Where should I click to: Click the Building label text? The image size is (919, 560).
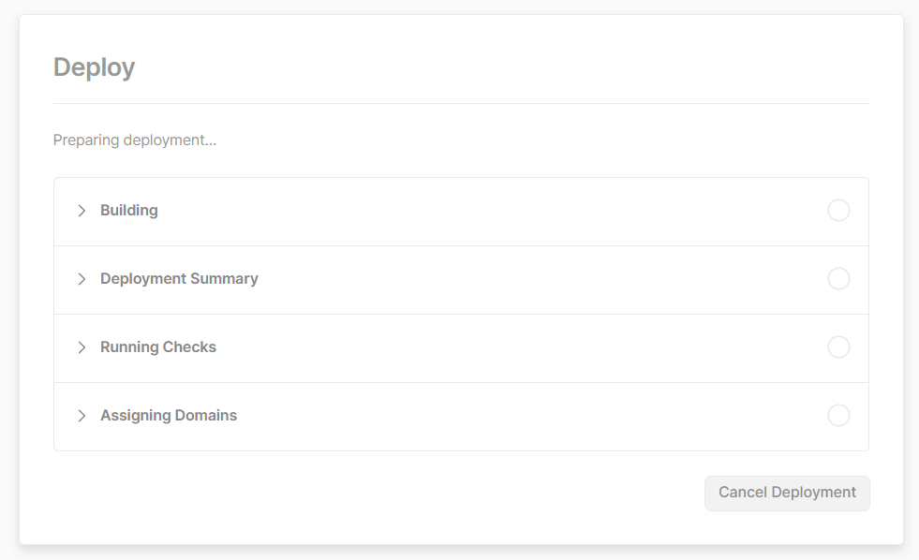coord(129,211)
